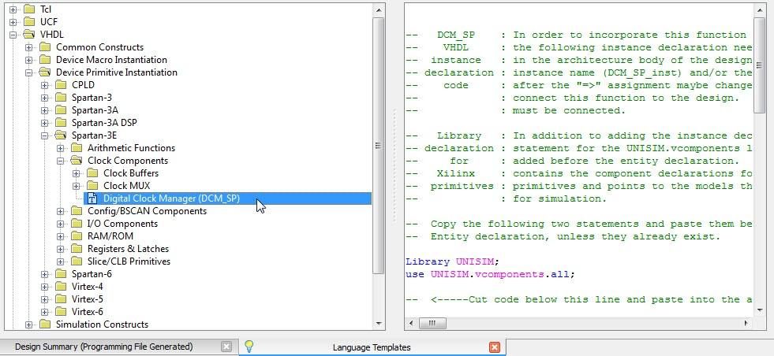
Task: Click the tree pane vertical scrollbar thumb
Action: pos(379,146)
